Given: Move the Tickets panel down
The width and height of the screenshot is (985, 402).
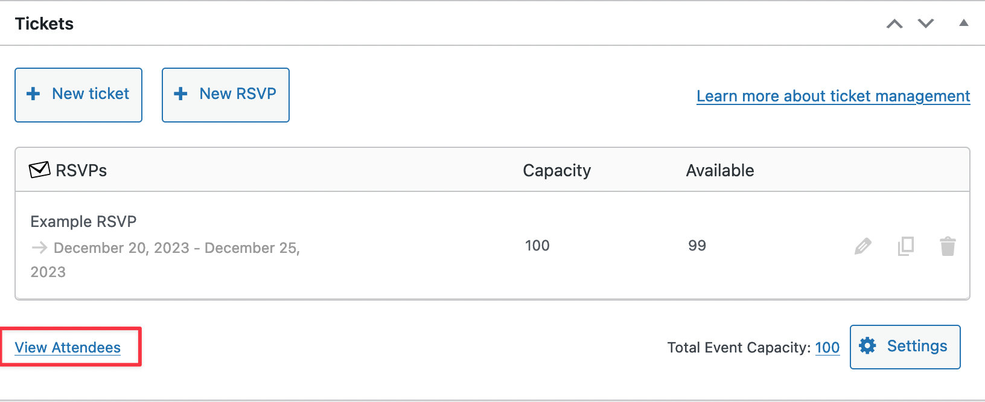Looking at the screenshot, I should 926,24.
